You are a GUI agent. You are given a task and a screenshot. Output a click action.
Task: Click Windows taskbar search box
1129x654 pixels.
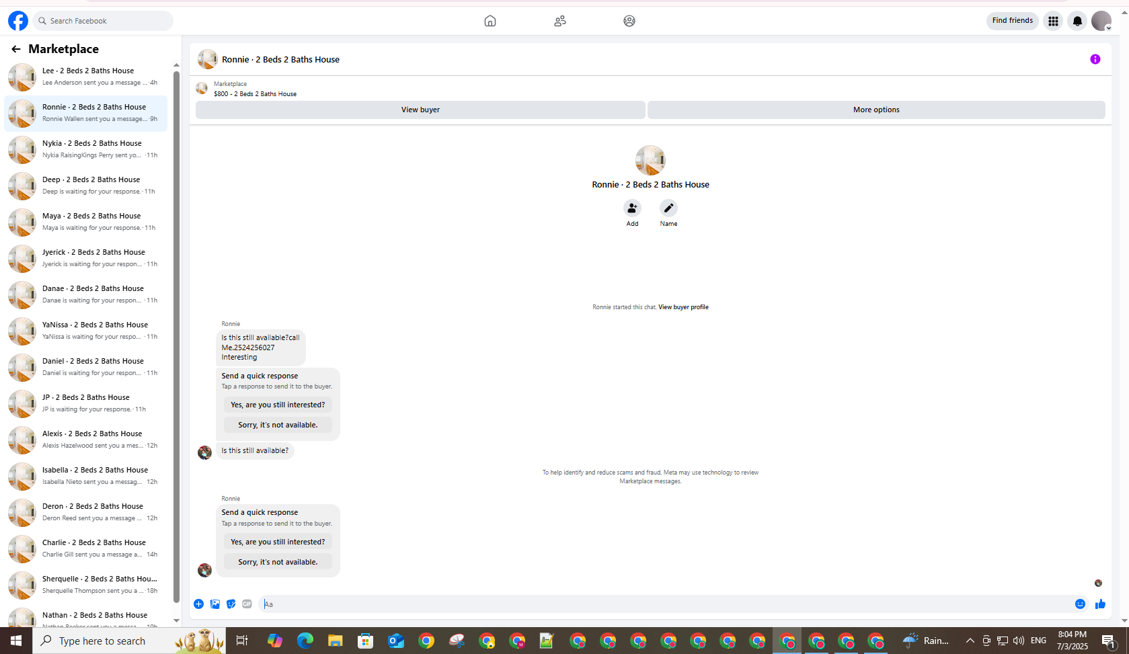click(x=129, y=641)
